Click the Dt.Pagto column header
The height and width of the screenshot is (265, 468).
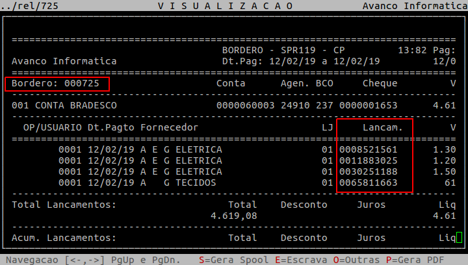pyautogui.click(x=111, y=128)
